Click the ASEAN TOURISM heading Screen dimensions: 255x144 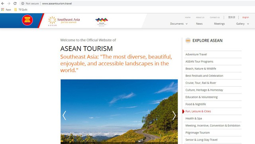pos(86,49)
